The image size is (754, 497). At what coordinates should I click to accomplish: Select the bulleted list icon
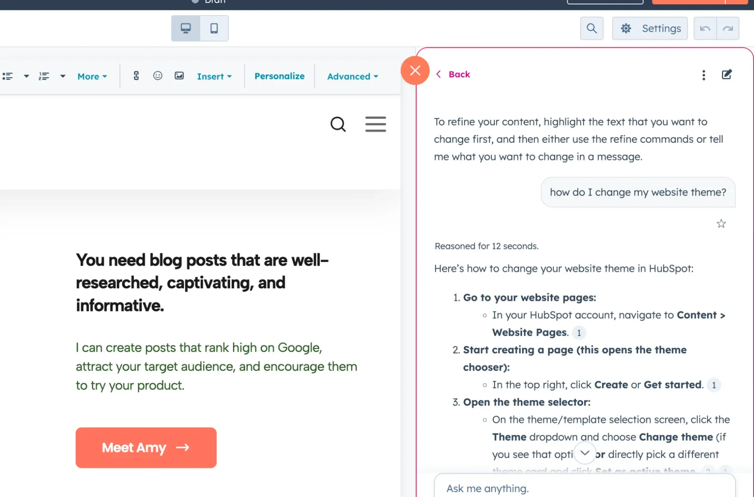8,76
